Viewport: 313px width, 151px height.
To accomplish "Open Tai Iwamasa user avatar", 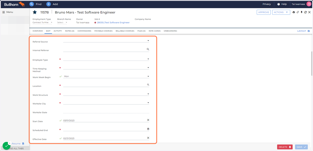I will [309, 4].
